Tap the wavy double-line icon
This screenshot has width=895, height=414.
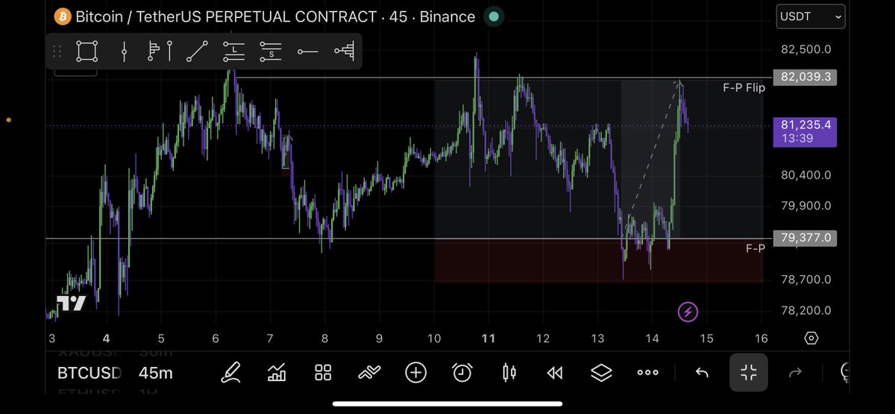tap(369, 372)
